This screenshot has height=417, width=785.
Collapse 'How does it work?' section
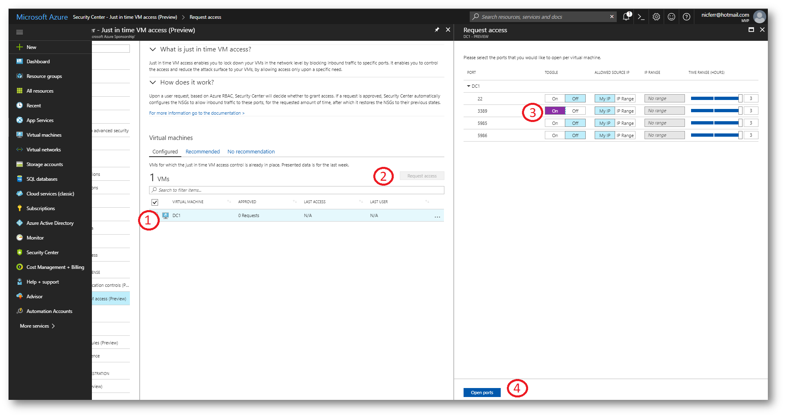(153, 82)
